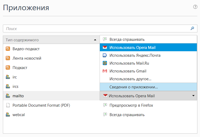The image size is (200, 137).
Task: Click the Яндекс.Почта envelope icon
Action: click(x=105, y=55)
